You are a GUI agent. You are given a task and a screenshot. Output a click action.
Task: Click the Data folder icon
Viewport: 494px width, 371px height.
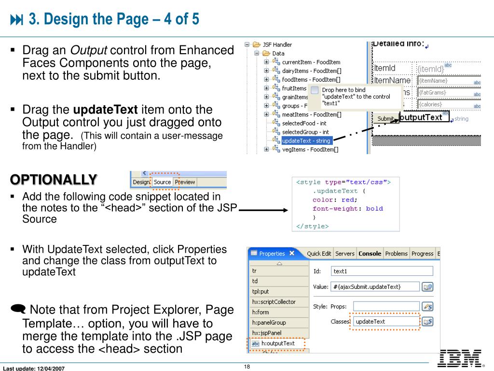[266, 53]
